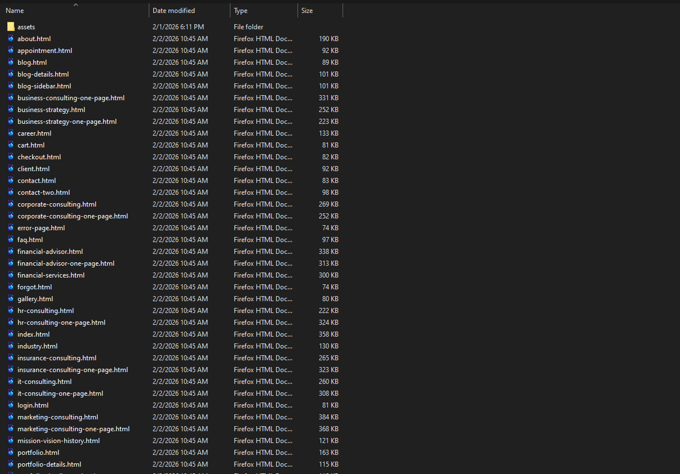Click the assets folder icon
Image resolution: width=680 pixels, height=474 pixels.
[x=11, y=26]
